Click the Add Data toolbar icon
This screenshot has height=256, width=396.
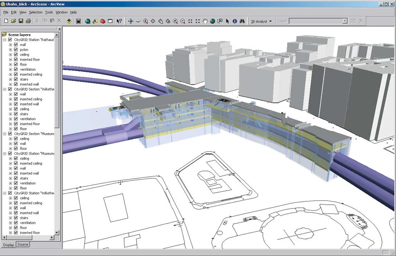pyautogui.click(x=69, y=21)
